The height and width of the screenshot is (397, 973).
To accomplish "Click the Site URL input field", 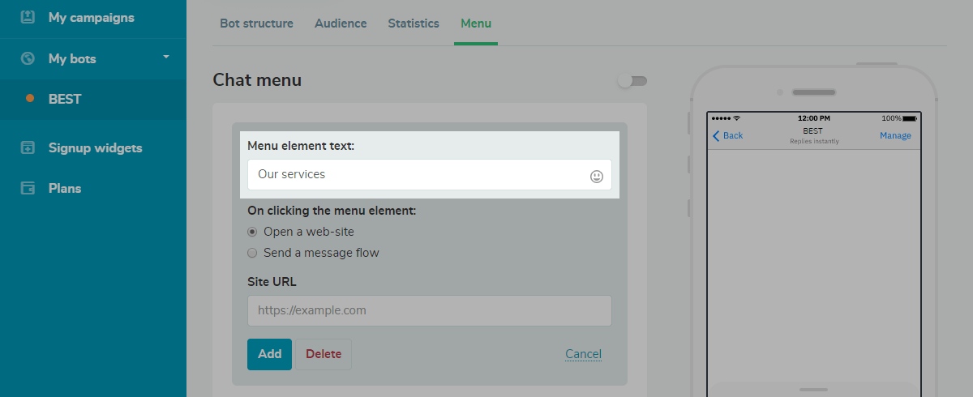I will (x=429, y=310).
